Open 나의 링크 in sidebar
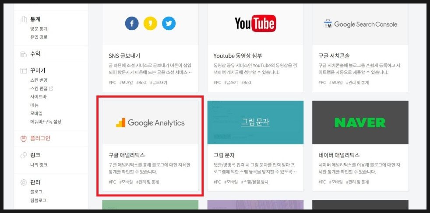The width and height of the screenshot is (430, 213). (39, 165)
